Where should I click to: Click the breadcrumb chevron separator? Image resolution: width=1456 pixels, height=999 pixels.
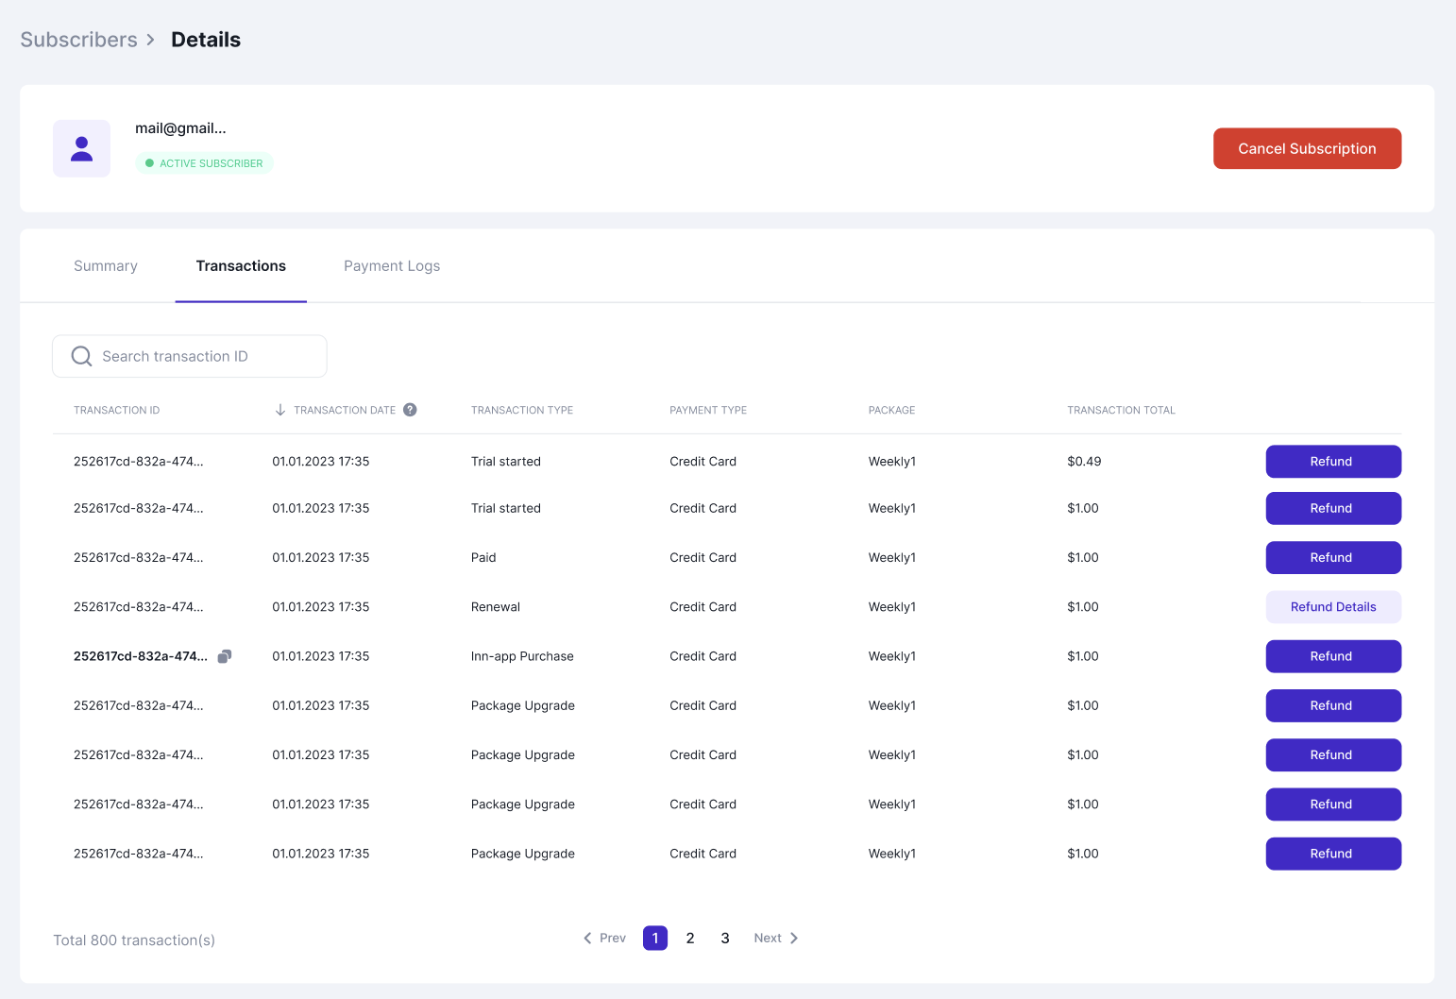click(x=150, y=40)
